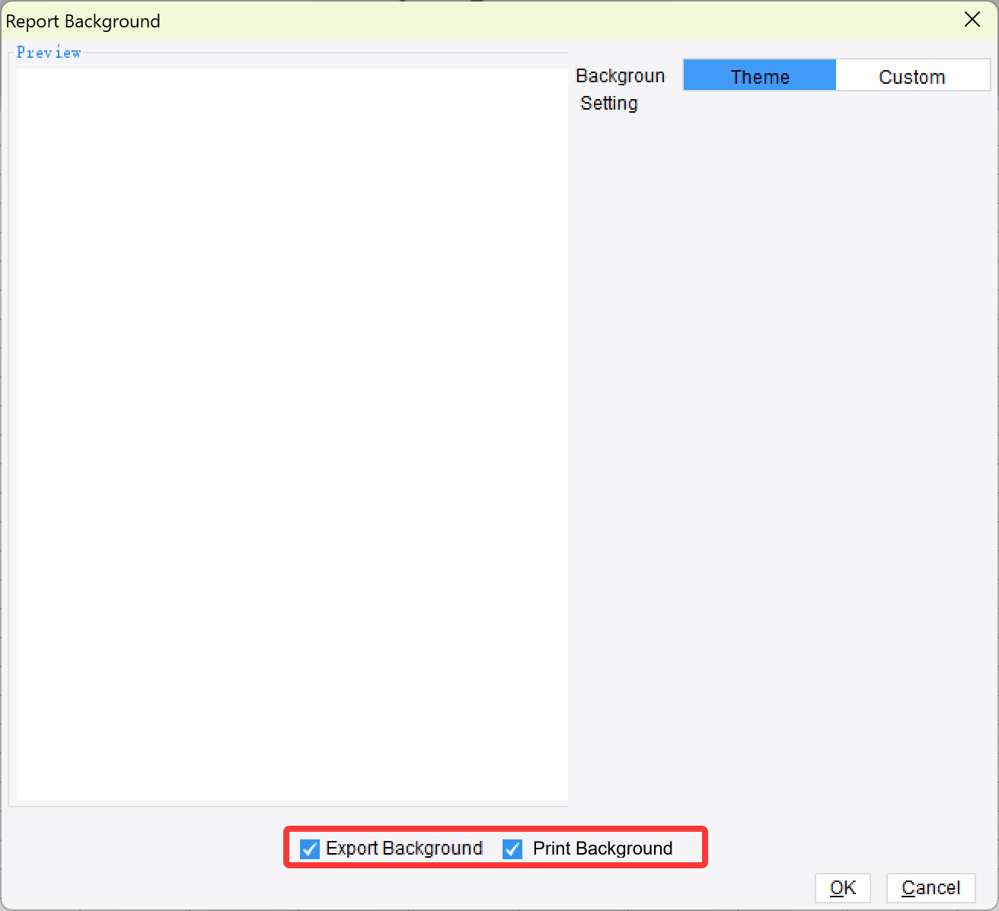Re-enable the Print Background checkbox

[x=512, y=849]
